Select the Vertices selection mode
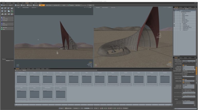The width and height of the screenshot is (198, 110). (x=17, y=5)
